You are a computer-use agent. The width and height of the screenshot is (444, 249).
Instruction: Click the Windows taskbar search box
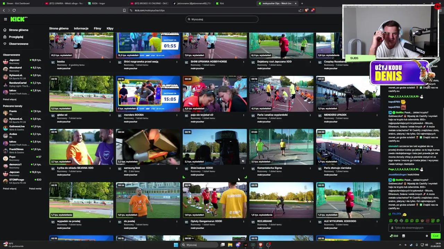coord(199,245)
